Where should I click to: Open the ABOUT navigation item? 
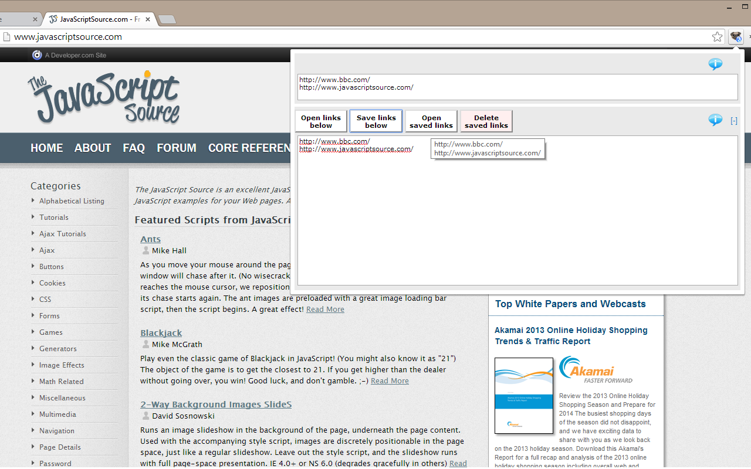[93, 148]
